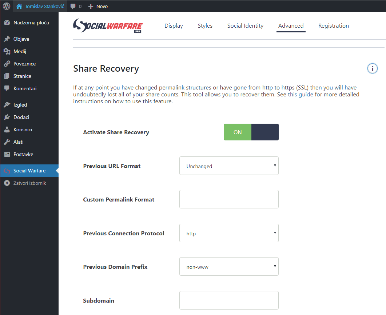Open the Previous URL Format dropdown
The image size is (386, 315).
tap(229, 166)
